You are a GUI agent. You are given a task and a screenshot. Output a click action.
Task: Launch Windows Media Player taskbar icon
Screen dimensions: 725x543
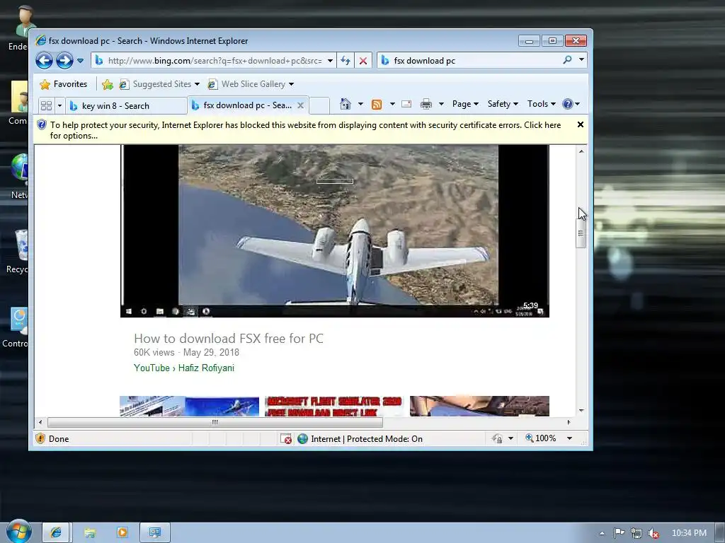122,532
